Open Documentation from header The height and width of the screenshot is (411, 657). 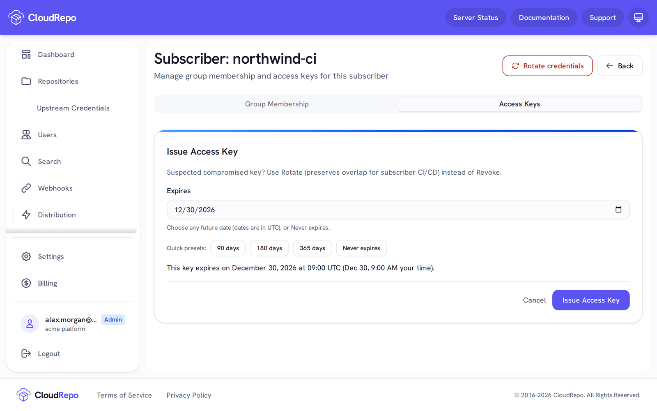544,18
